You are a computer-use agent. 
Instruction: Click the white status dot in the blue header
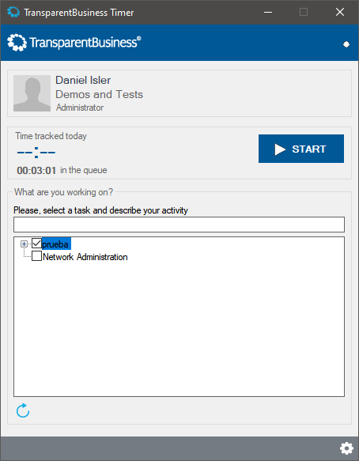tap(346, 44)
